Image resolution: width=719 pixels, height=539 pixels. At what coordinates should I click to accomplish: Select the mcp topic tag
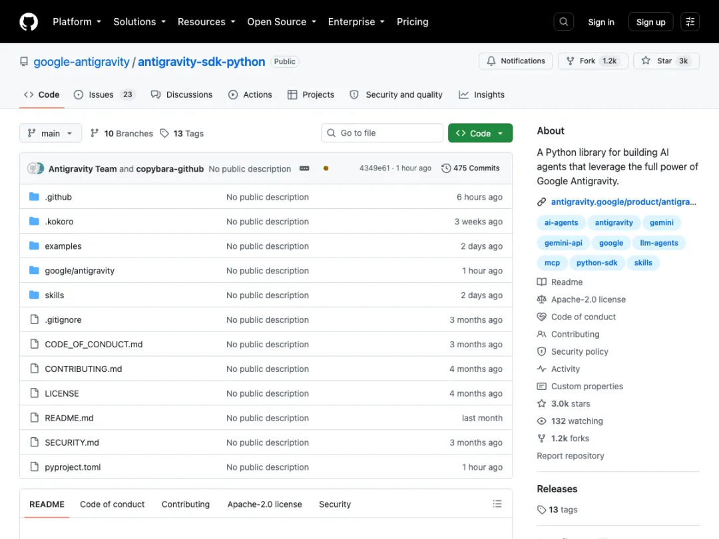552,263
